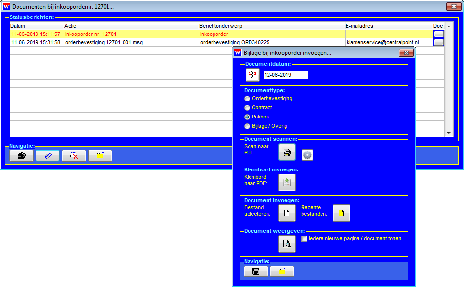The height and width of the screenshot is (287, 464).
Task: Select the Orderbevestiging radio button
Action: tap(247, 99)
